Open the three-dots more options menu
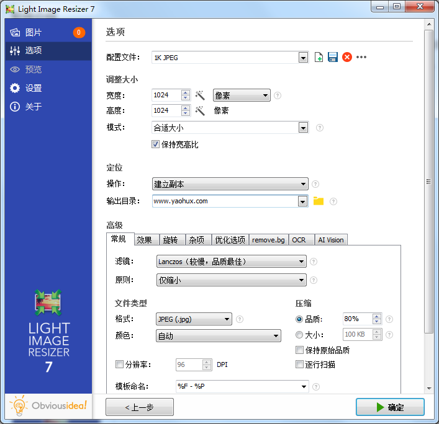This screenshot has height=424, width=439. pyautogui.click(x=361, y=58)
